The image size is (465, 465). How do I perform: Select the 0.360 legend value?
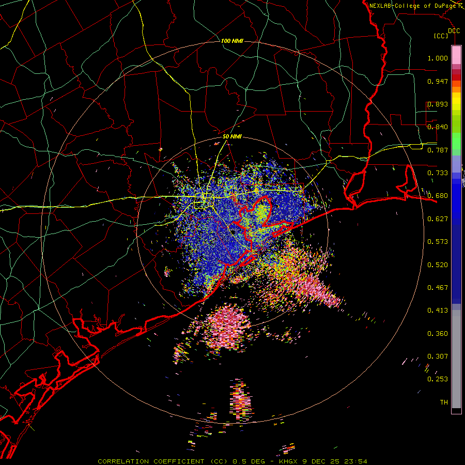pyautogui.click(x=438, y=334)
